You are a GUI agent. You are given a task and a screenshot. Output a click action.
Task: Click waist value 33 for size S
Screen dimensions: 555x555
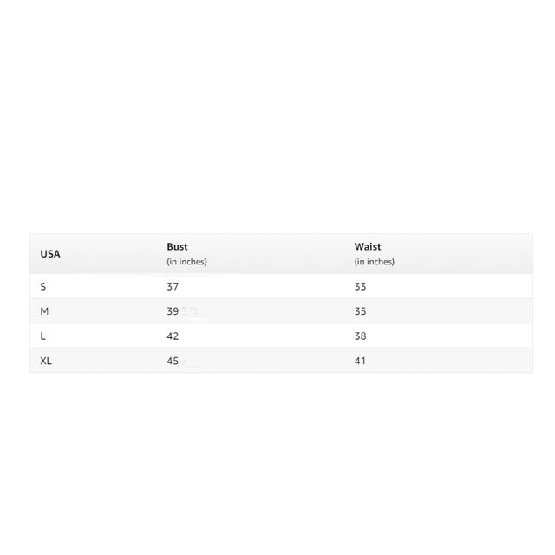(x=360, y=287)
